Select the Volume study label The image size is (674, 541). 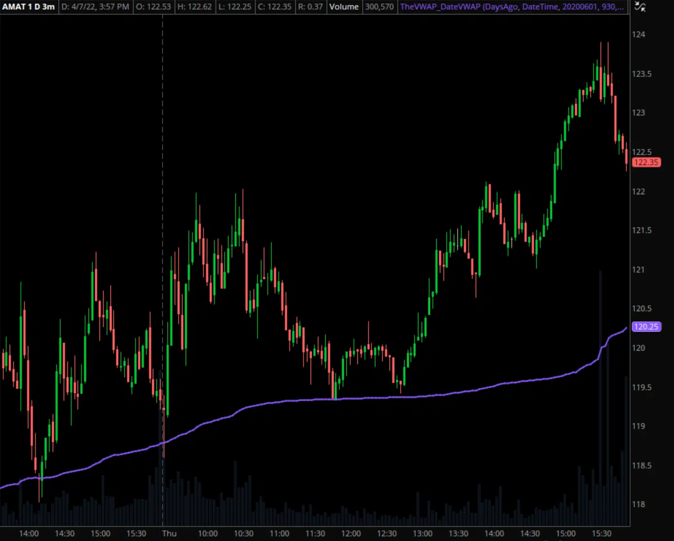[344, 7]
